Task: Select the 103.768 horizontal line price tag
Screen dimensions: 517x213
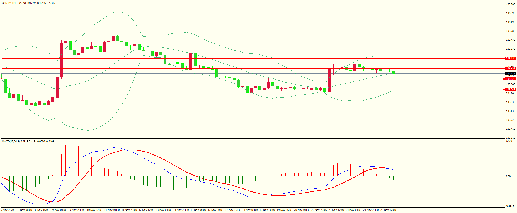Action: pyautogui.click(x=511, y=90)
